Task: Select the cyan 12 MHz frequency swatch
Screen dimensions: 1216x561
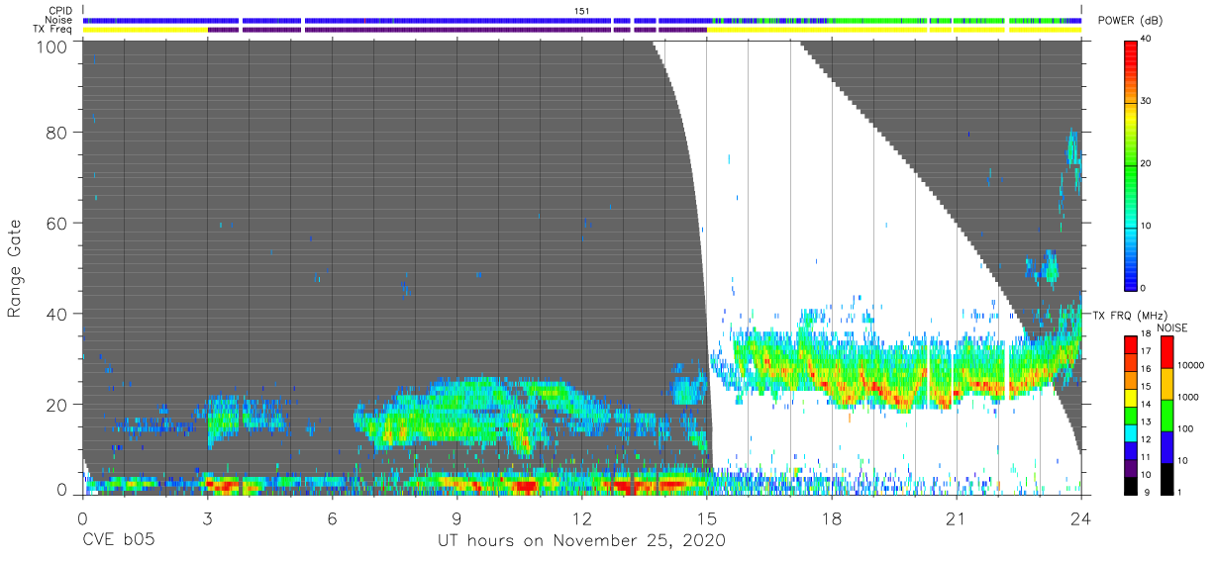Action: 1131,433
